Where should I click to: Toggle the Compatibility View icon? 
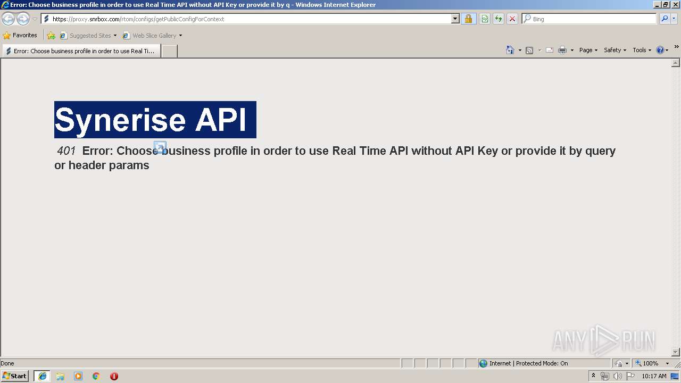(x=485, y=19)
